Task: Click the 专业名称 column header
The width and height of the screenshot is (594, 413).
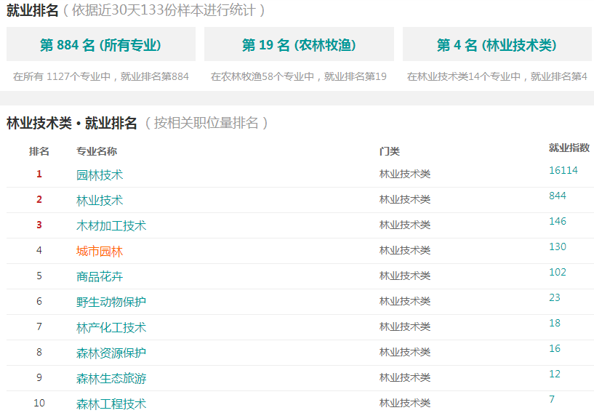Action: (97, 151)
